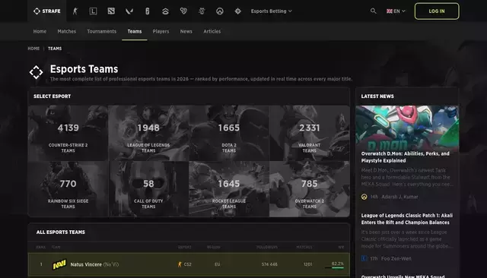Open the Tournaments tab

[101, 31]
